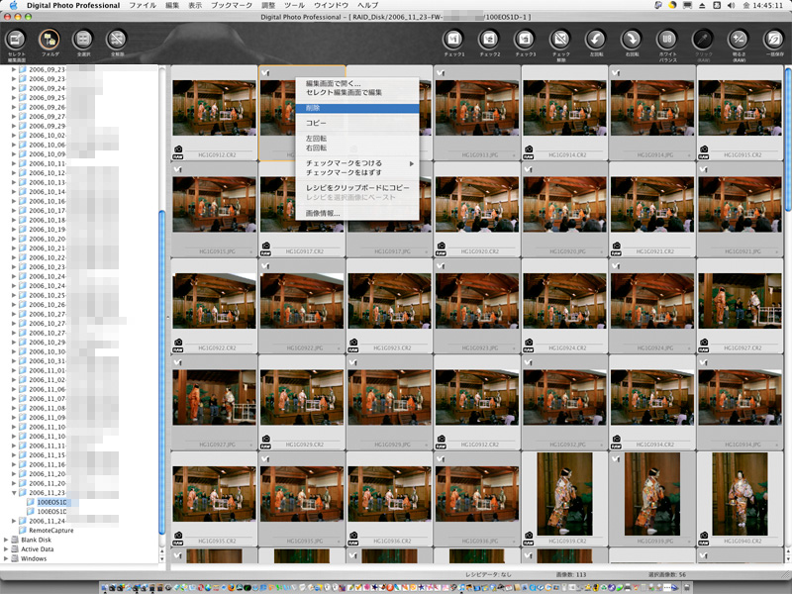Screen dimensions: 792x594
Task: Collapse the 2006_11_23 folder
Action: [14, 493]
